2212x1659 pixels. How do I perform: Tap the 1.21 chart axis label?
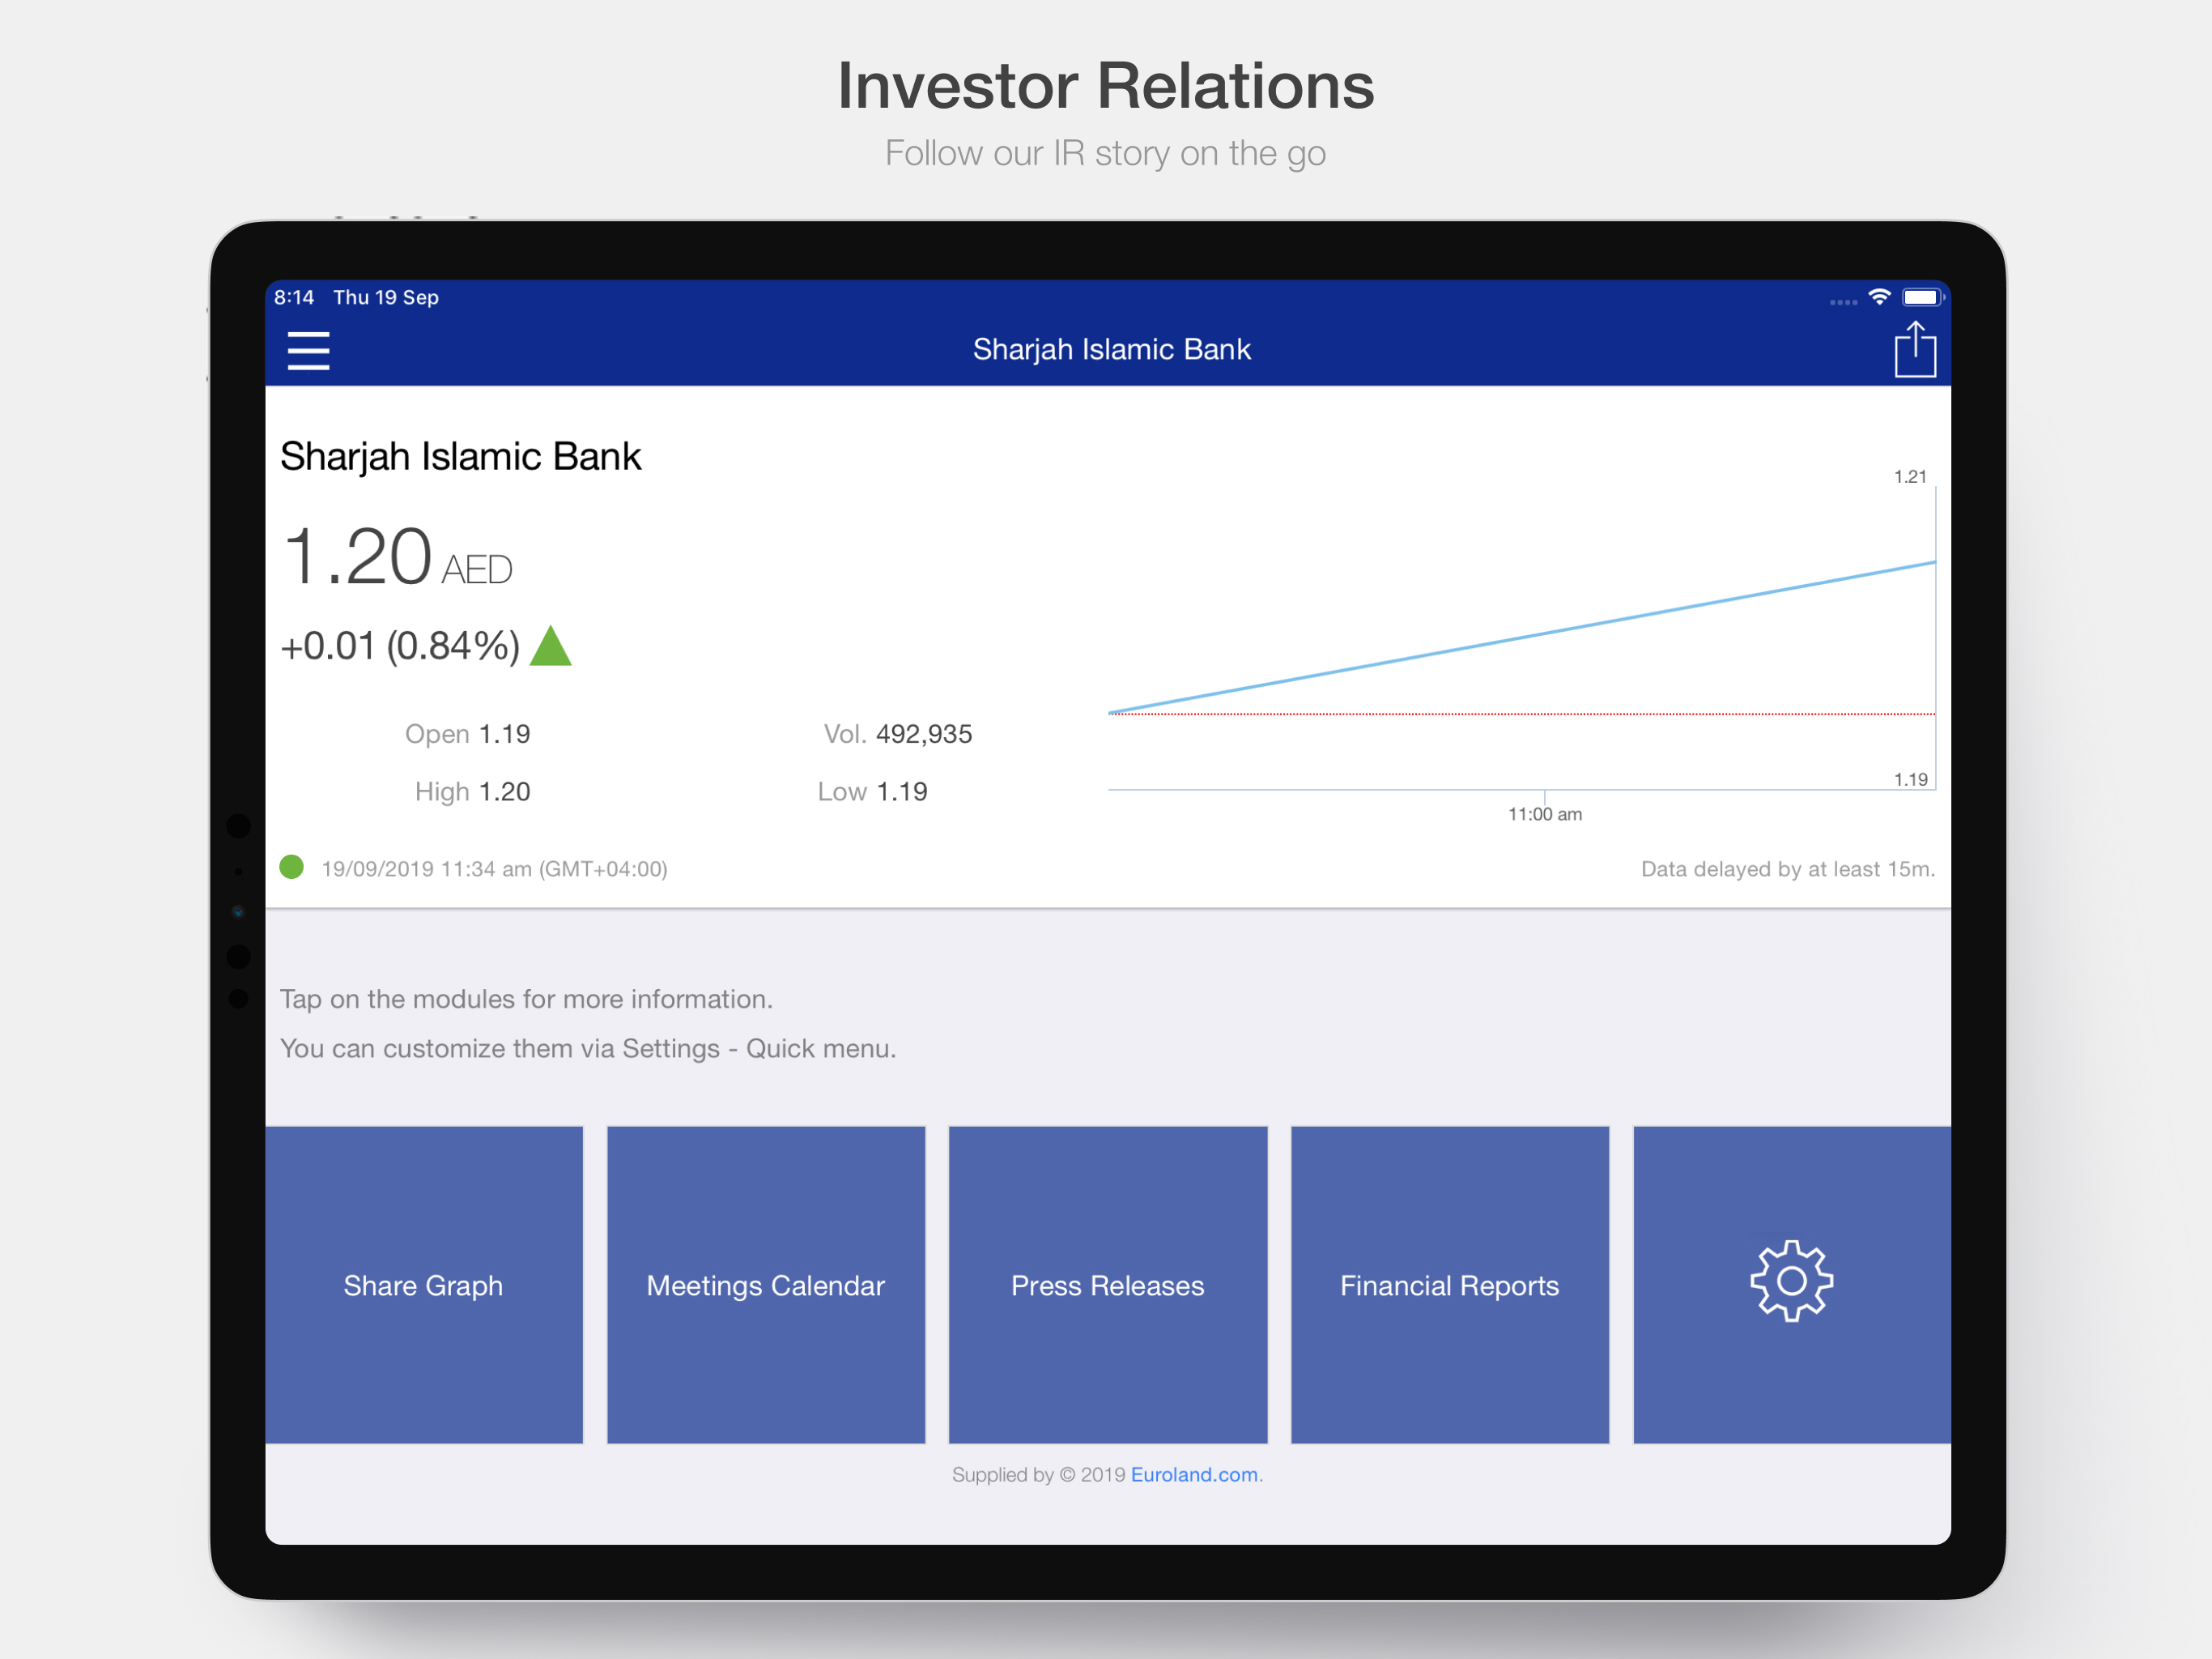[x=1910, y=476]
